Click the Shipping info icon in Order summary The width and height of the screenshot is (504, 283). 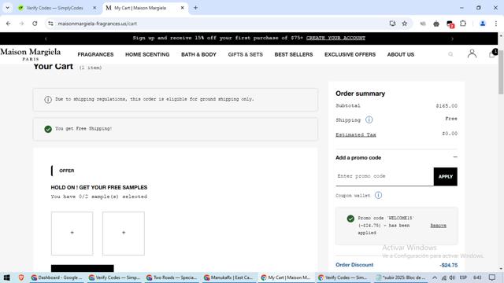pos(369,119)
